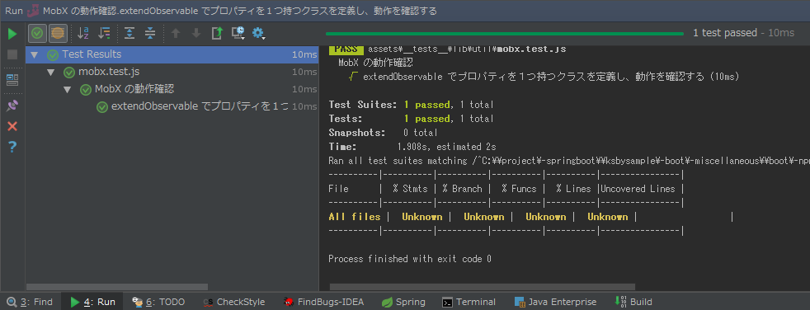Sort tests alphabetically
Image resolution: width=810 pixels, height=310 pixels.
pyautogui.click(x=83, y=34)
